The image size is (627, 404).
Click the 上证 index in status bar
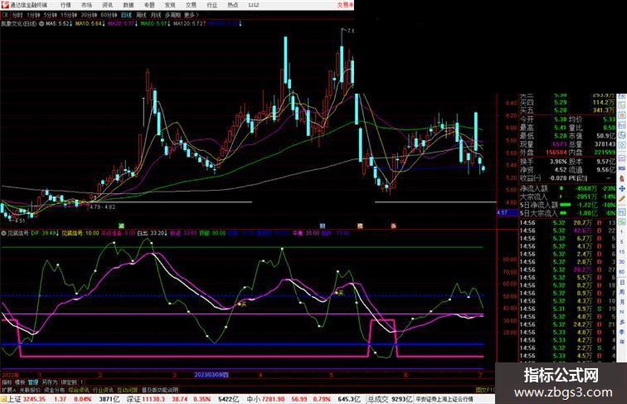point(14,399)
